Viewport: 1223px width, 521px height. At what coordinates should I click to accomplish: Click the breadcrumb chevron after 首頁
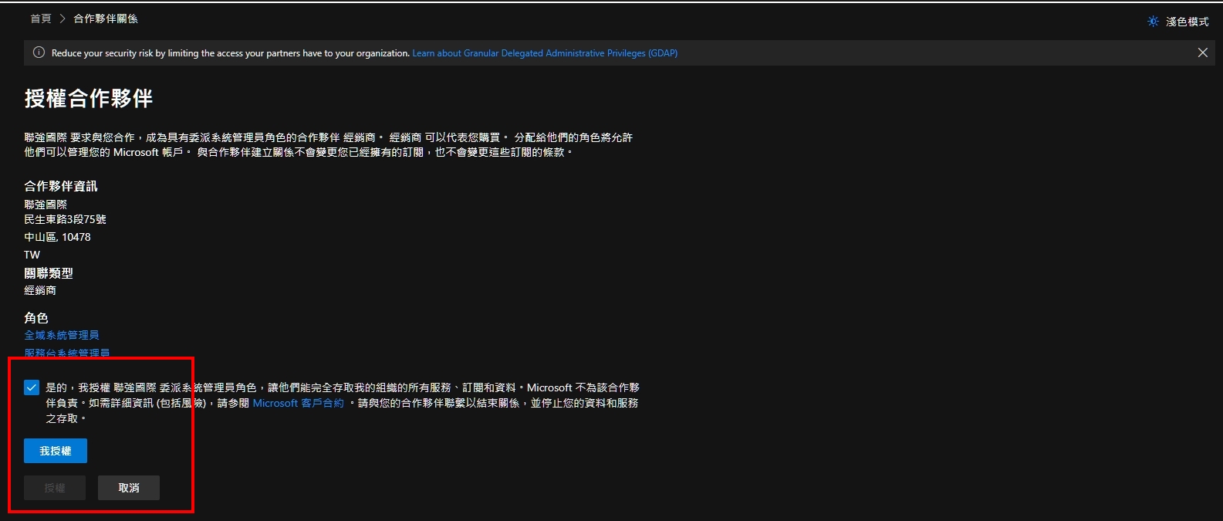point(63,19)
